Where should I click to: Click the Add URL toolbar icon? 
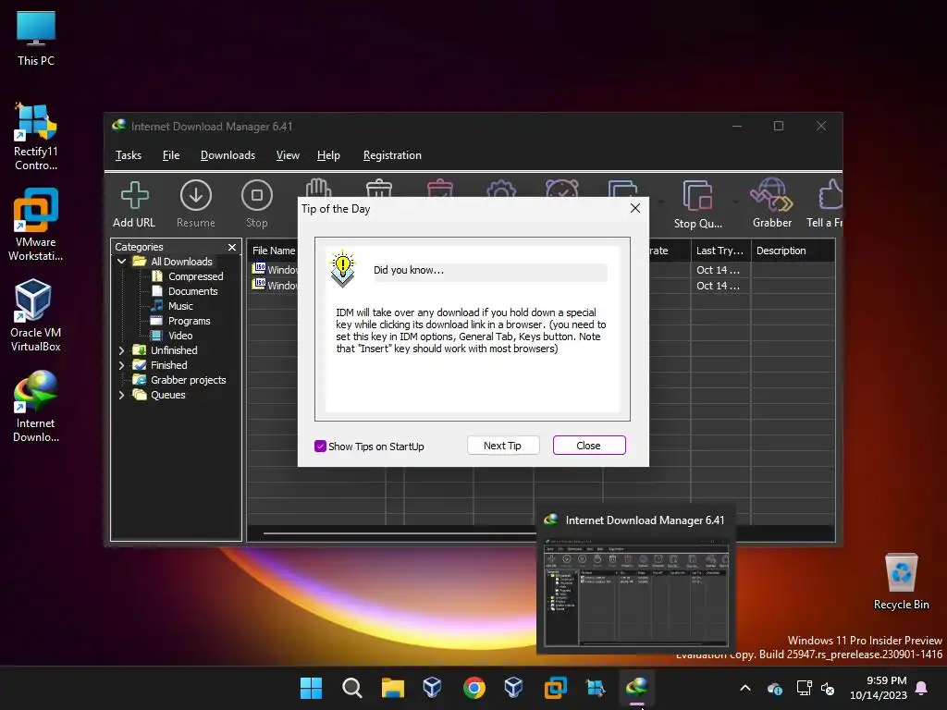[134, 204]
